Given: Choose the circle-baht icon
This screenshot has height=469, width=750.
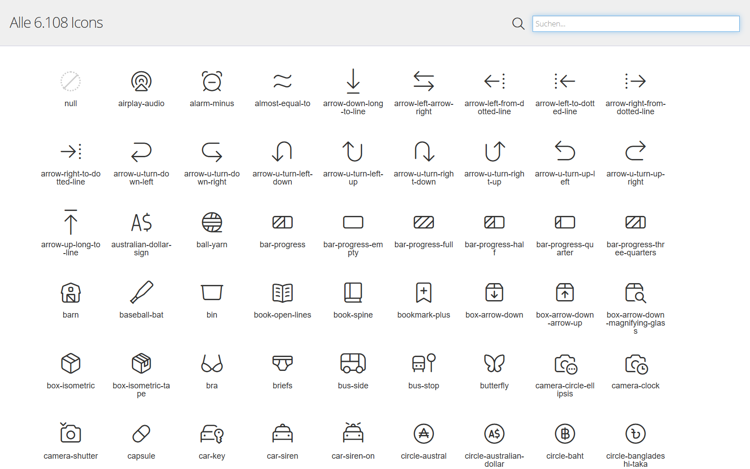Looking at the screenshot, I should (x=565, y=434).
